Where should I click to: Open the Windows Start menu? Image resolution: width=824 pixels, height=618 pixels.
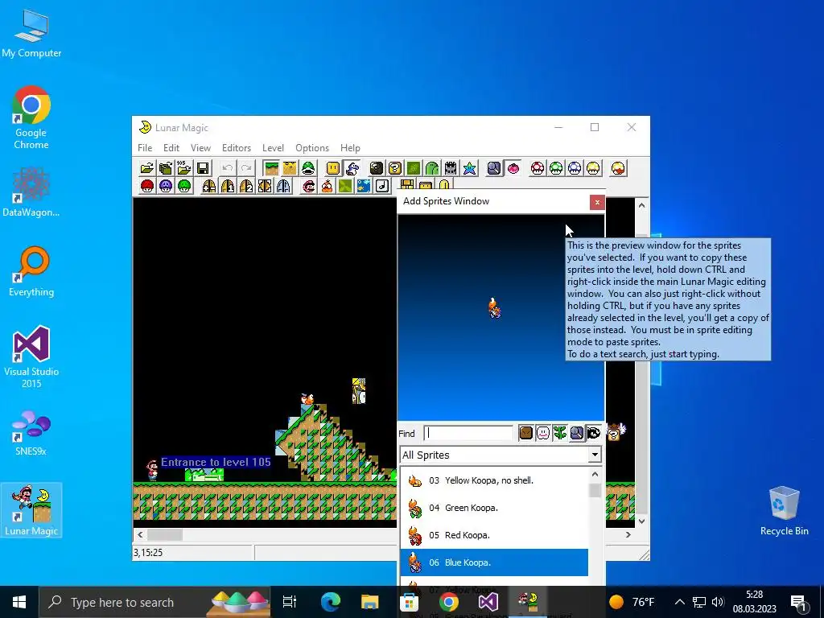click(x=19, y=602)
